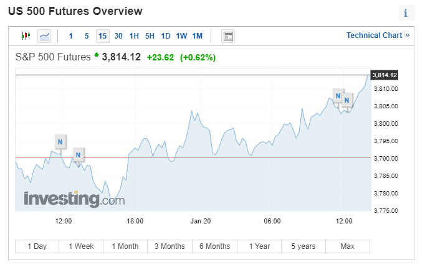Show the 5 years range
Viewport: 425px width, 267px height.
(x=303, y=246)
